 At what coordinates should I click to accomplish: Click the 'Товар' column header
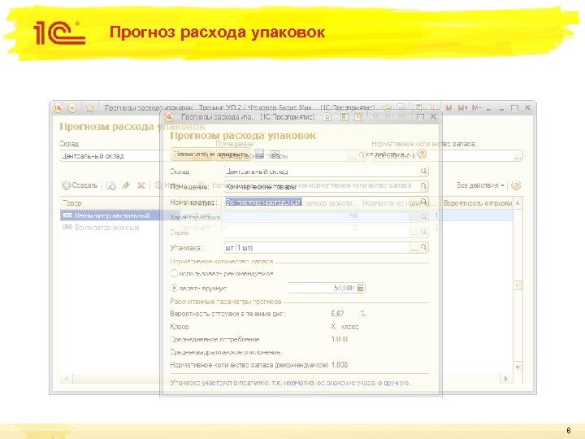[119, 202]
